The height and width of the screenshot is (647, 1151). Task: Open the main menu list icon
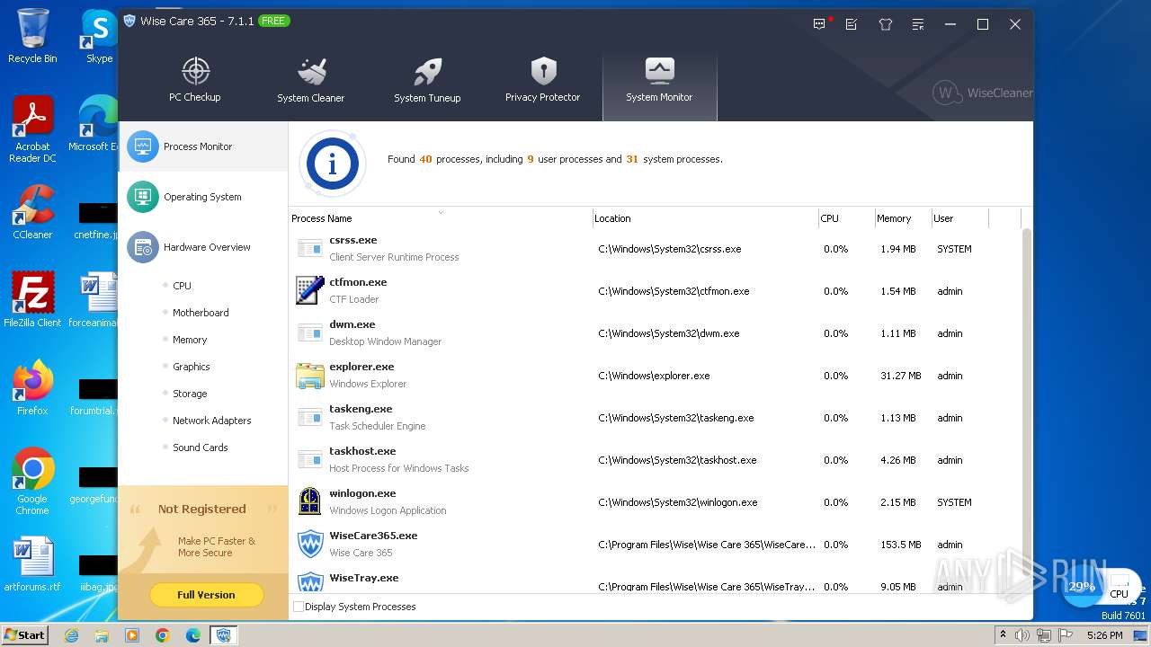(x=917, y=24)
